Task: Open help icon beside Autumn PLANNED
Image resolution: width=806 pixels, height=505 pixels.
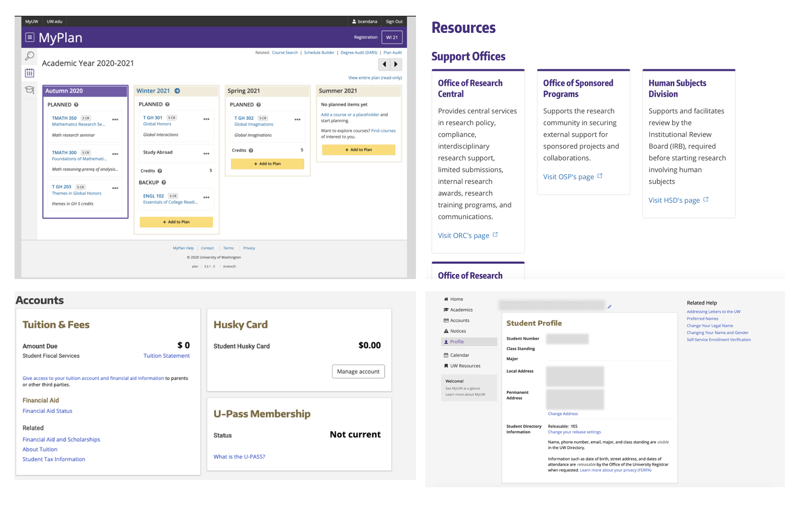Action: [76, 104]
